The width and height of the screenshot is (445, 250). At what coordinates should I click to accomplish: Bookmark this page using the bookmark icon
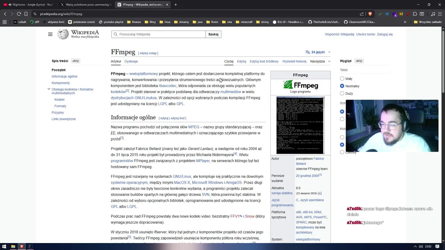click(26, 14)
